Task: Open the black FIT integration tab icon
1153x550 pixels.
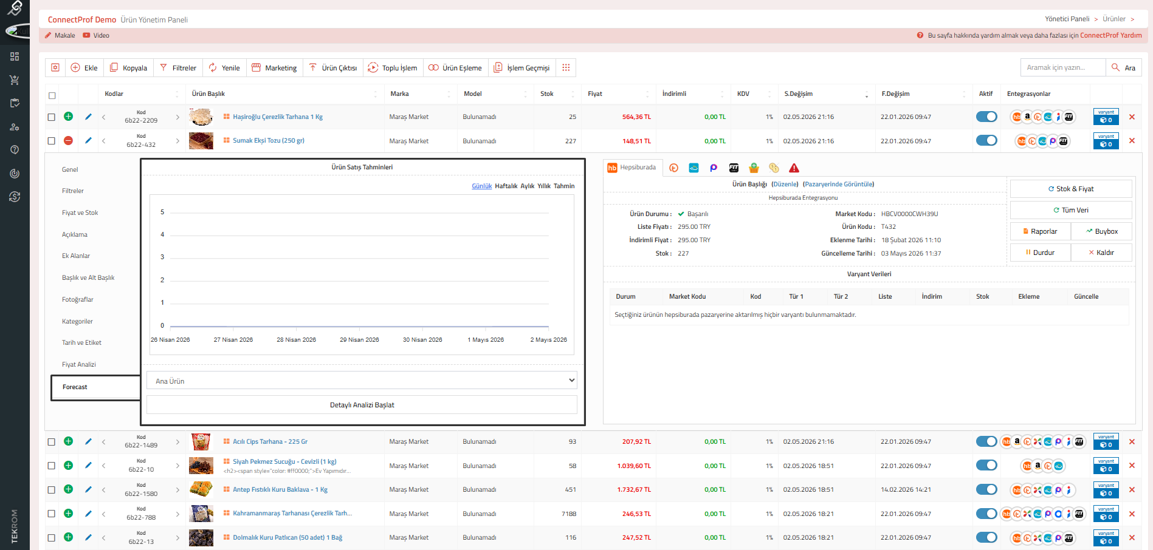Action: pyautogui.click(x=734, y=168)
